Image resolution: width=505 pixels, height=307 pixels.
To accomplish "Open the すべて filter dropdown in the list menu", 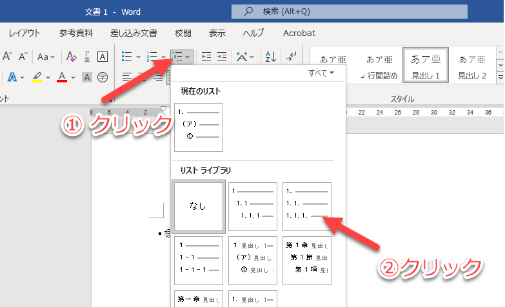I will coord(321,73).
